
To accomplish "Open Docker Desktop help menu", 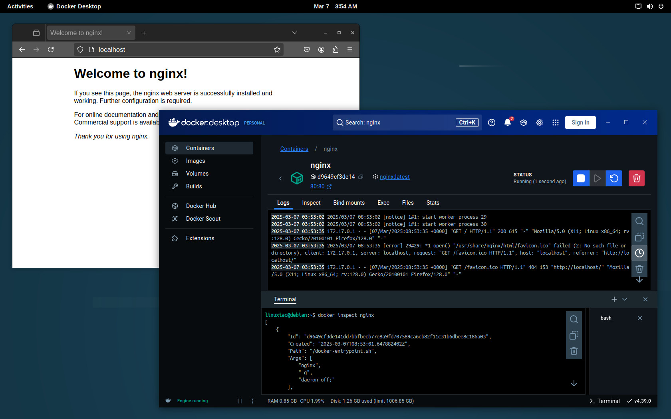I will point(492,123).
